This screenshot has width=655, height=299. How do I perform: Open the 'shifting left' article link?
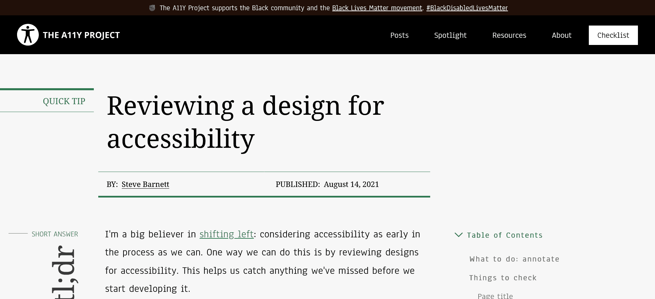[226, 234]
